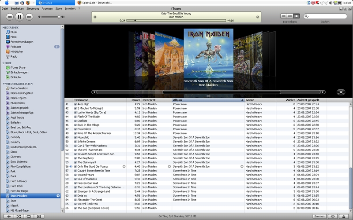Click the eject disc button
Screen dimensions: 353x220
point(344,216)
